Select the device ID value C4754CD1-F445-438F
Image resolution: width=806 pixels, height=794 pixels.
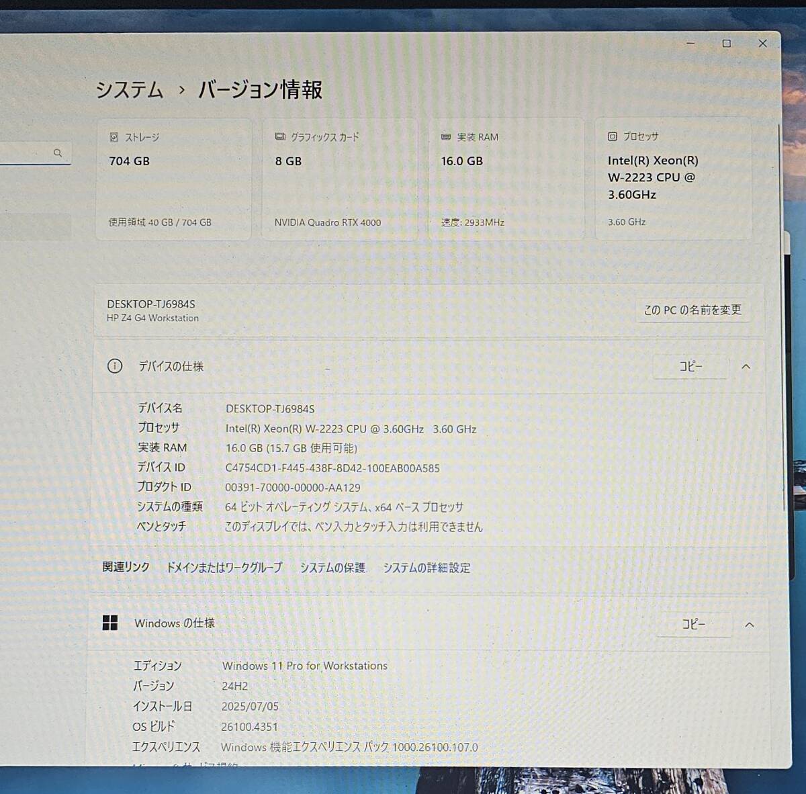(332, 468)
